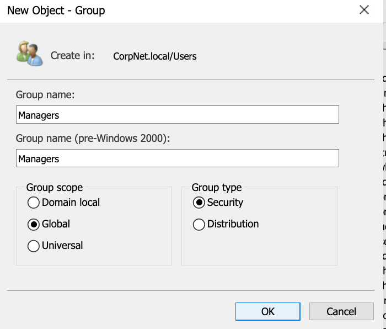386x329 pixels.
Task: Click the Group type heading
Action: [x=217, y=188]
